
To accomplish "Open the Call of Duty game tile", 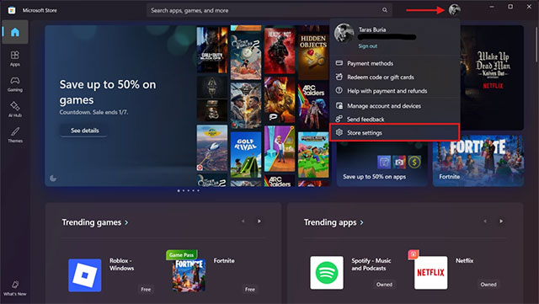I will pos(212,50).
